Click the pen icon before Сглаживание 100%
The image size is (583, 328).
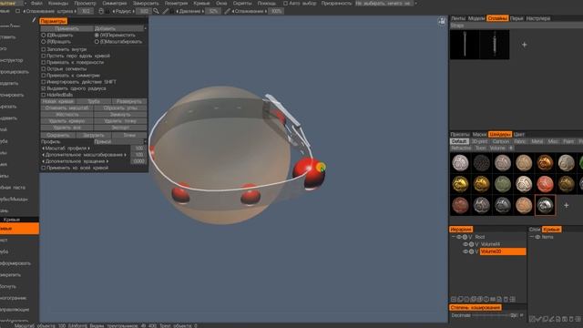[227, 11]
